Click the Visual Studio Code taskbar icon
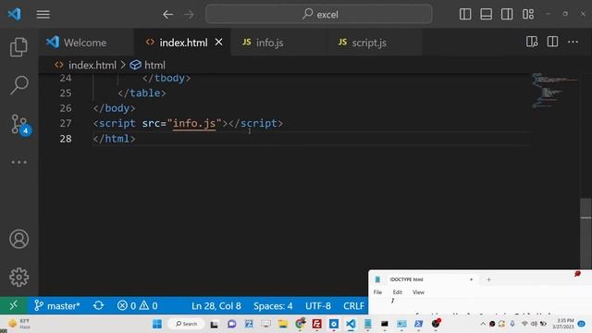The width and height of the screenshot is (592, 333). [351, 324]
